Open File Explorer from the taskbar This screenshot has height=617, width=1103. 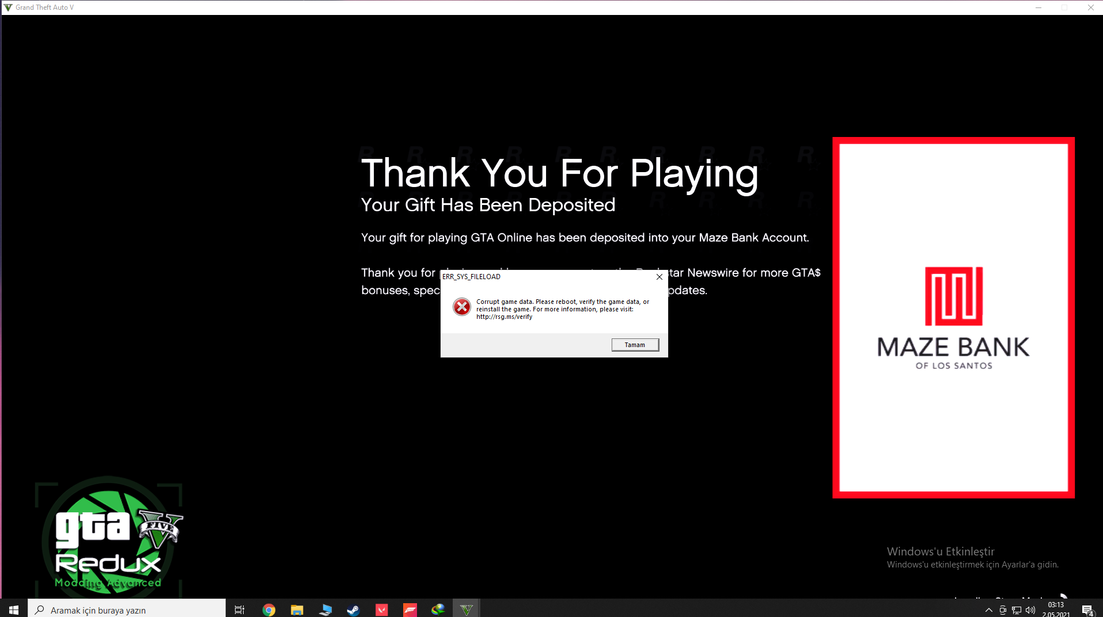(x=297, y=610)
